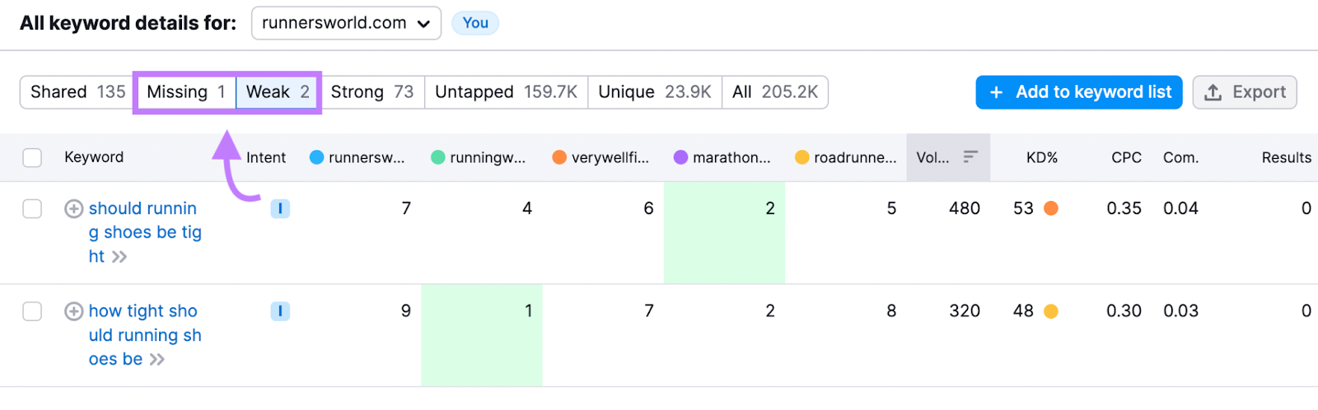Click the You badge next to domain
This screenshot has width=1318, height=410.
pyautogui.click(x=475, y=23)
